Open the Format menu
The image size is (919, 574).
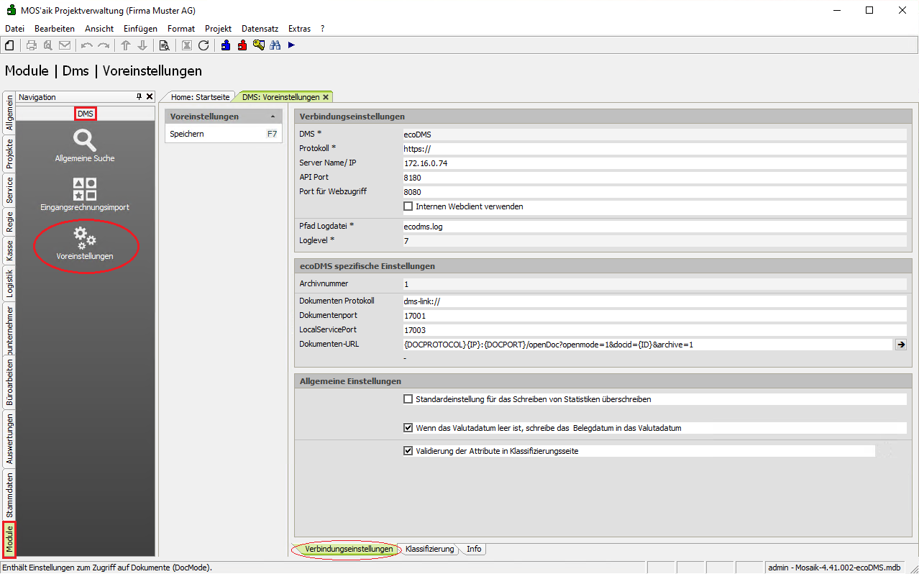click(181, 29)
